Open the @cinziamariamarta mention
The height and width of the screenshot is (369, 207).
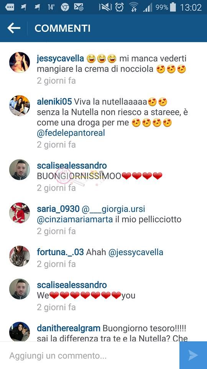[x=75, y=219]
